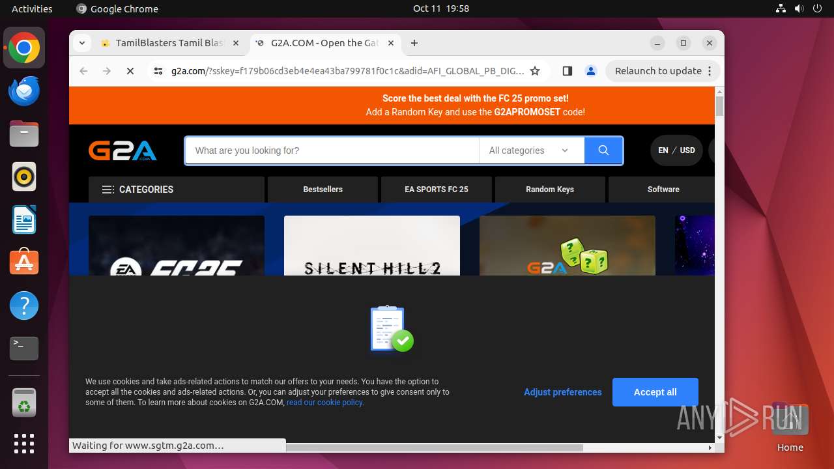Image resolution: width=834 pixels, height=469 pixels.
Task: Open read our cookie policy link
Action: (x=325, y=403)
